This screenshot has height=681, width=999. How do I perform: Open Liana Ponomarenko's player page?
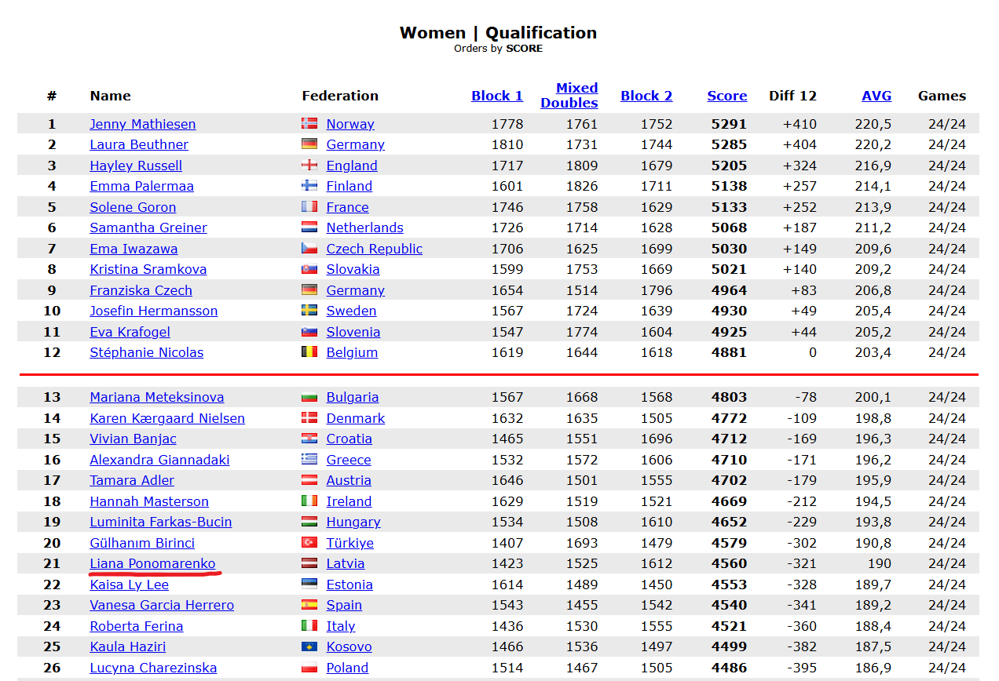point(152,563)
